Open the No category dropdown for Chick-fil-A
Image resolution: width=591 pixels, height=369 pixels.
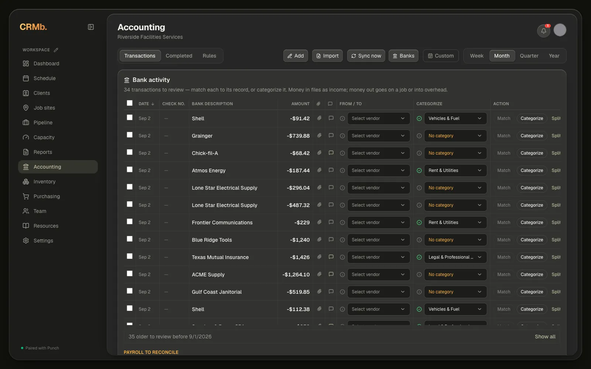pos(455,153)
